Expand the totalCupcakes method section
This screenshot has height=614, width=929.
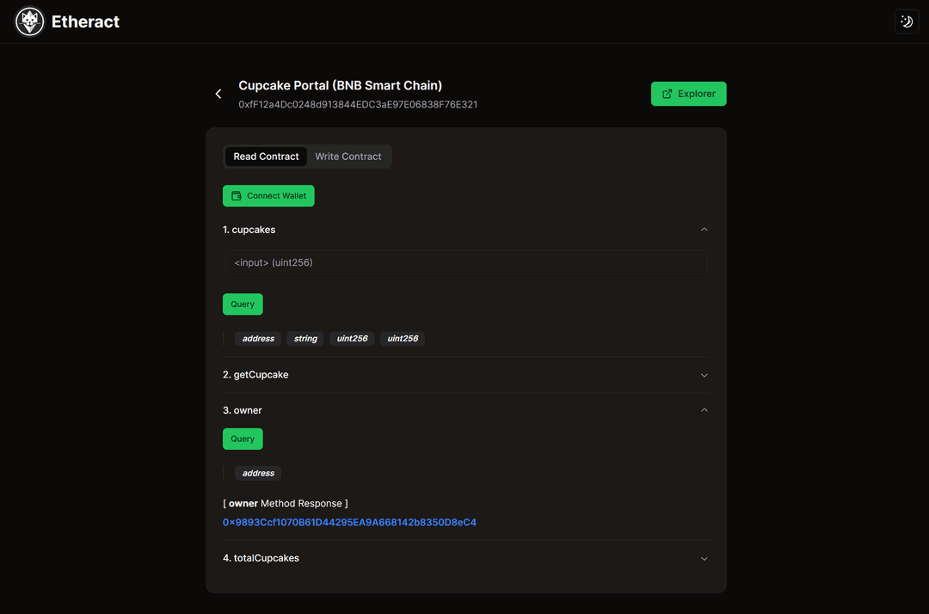(x=704, y=558)
